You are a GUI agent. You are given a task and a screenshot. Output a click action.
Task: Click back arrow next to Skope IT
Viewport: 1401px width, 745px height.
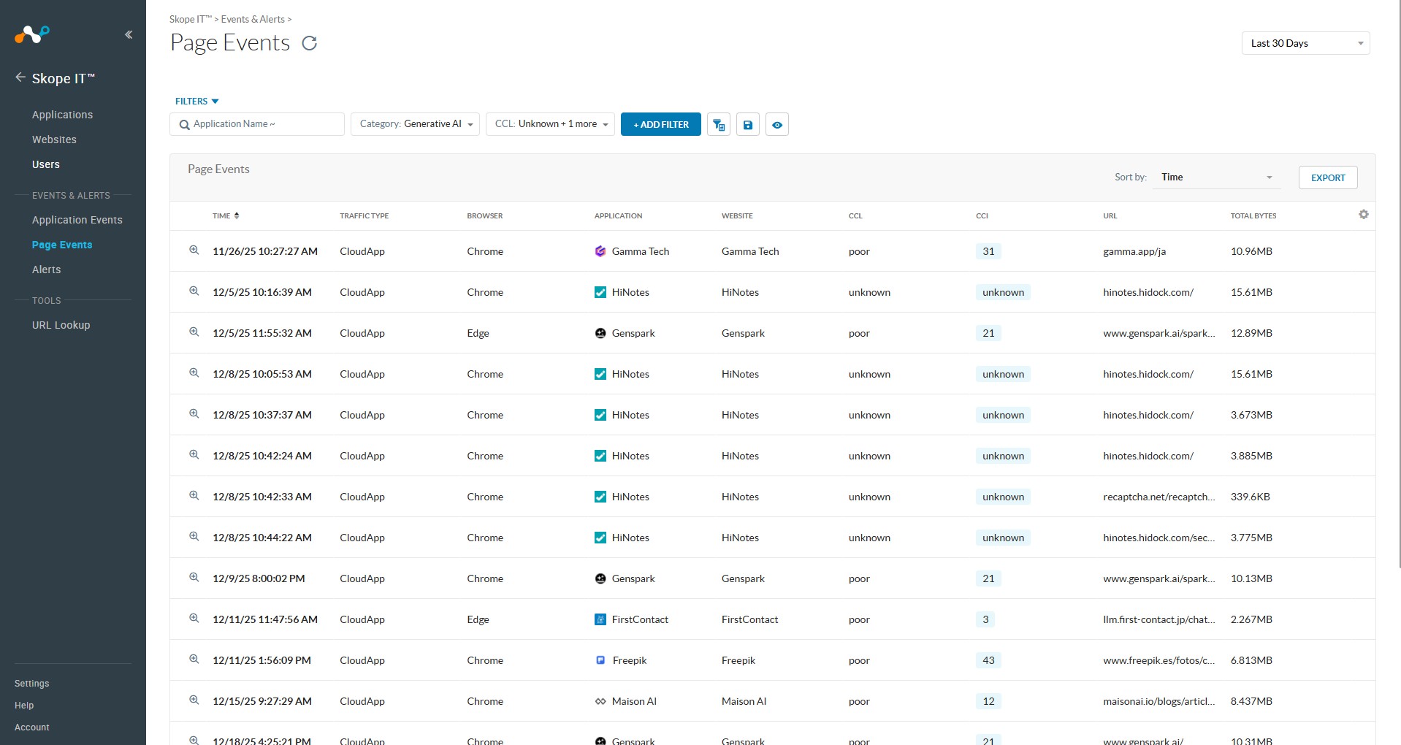point(20,77)
